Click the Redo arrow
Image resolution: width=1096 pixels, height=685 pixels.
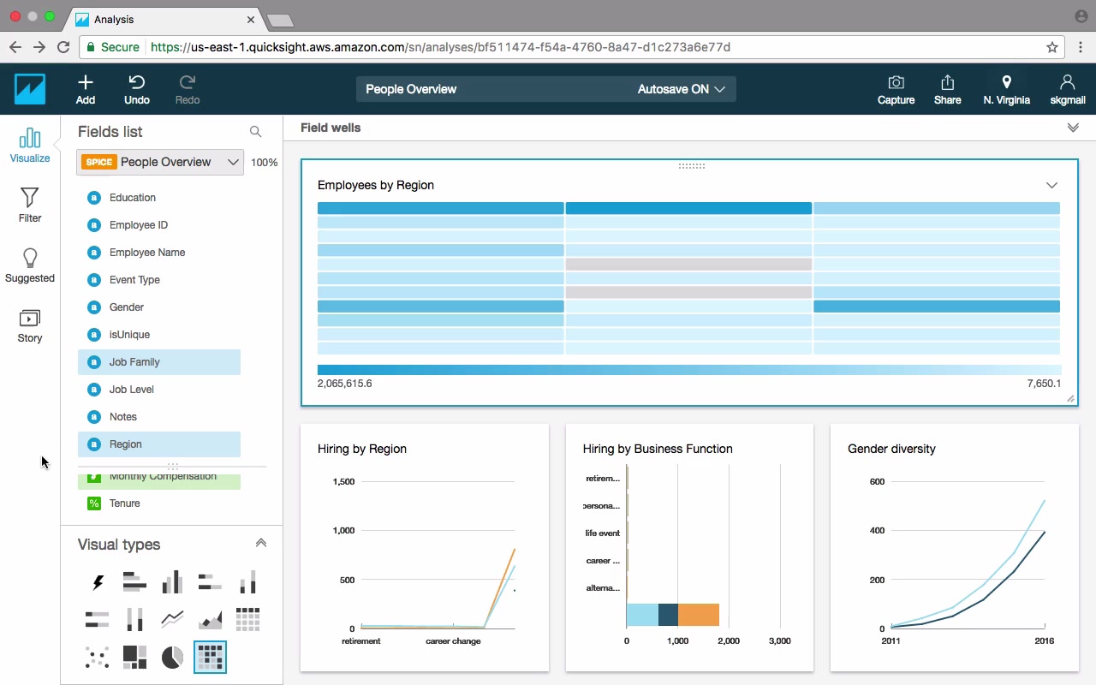point(188,89)
